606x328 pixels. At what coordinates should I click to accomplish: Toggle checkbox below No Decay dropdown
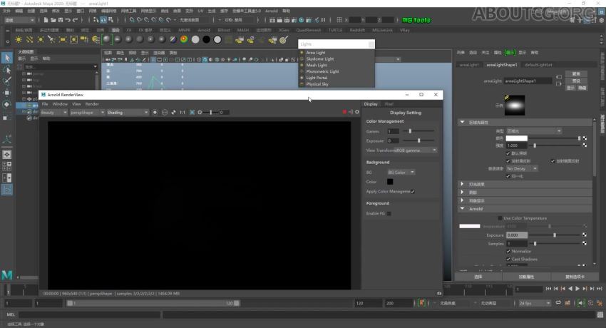[x=508, y=176]
